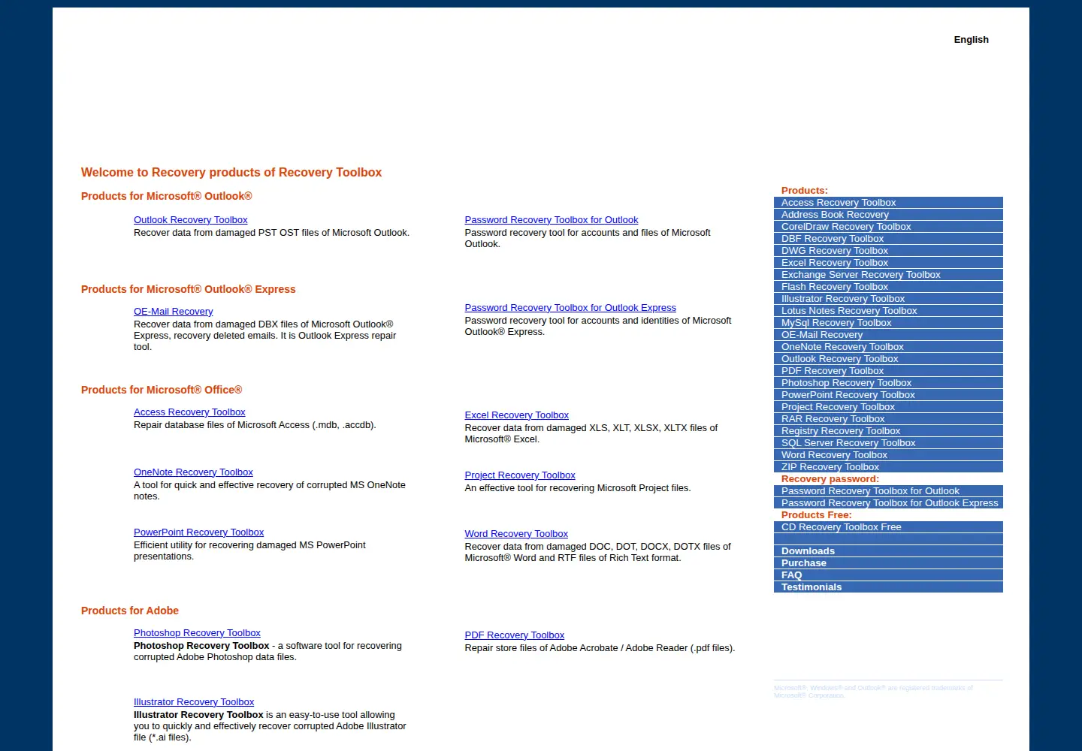1082x751 pixels.
Task: Choose CorelDraw Recovery Toolbox from Products menu
Action: click(x=888, y=227)
